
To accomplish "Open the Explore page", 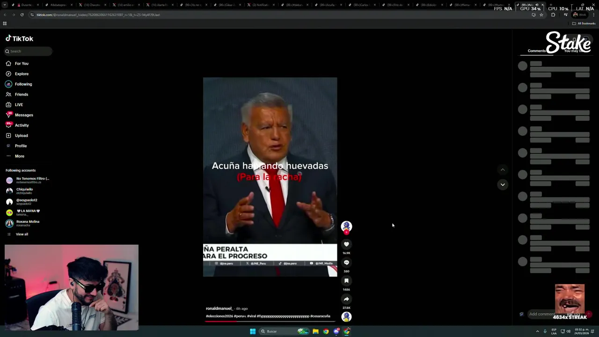I will click(x=22, y=74).
